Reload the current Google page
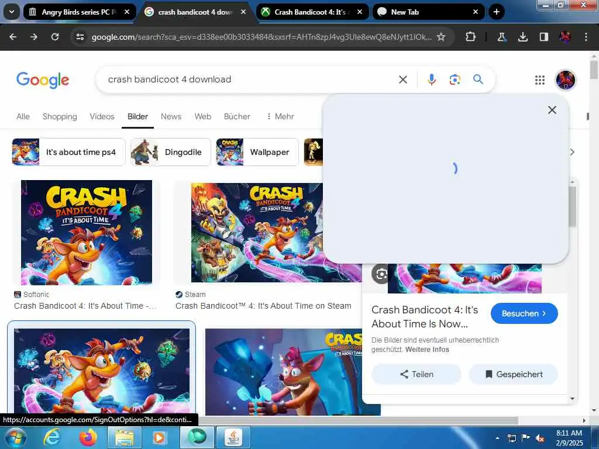599x449 pixels. [x=55, y=37]
